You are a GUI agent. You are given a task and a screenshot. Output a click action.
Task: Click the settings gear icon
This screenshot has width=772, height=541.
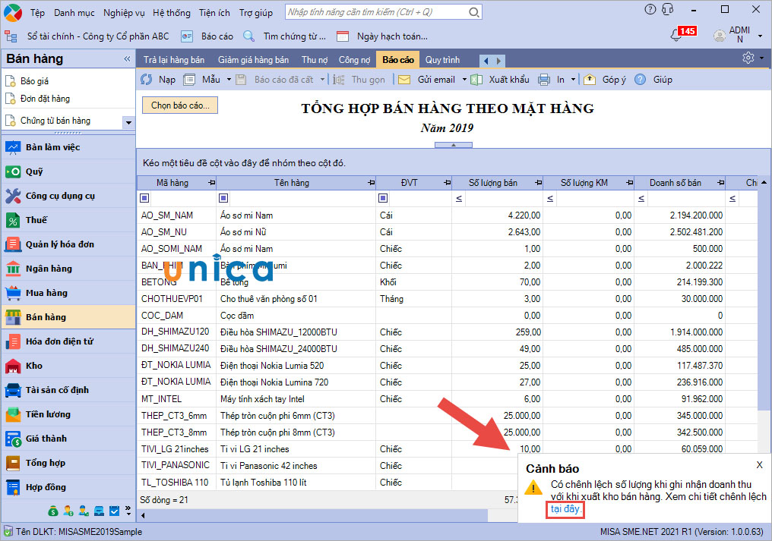tap(748, 58)
